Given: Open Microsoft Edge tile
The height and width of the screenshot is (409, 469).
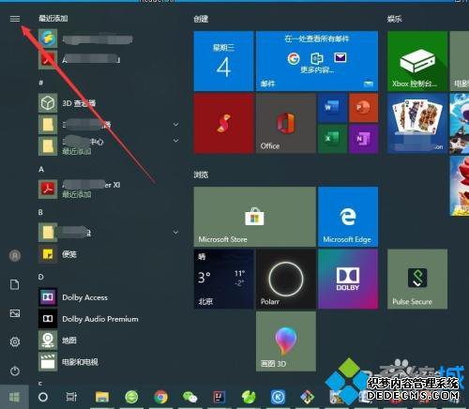Looking at the screenshot, I should [x=348, y=217].
